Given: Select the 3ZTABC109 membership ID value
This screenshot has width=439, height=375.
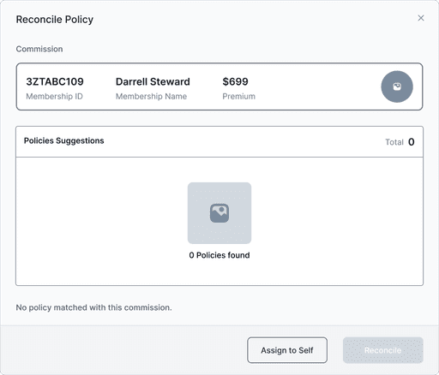Looking at the screenshot, I should pyautogui.click(x=55, y=81).
